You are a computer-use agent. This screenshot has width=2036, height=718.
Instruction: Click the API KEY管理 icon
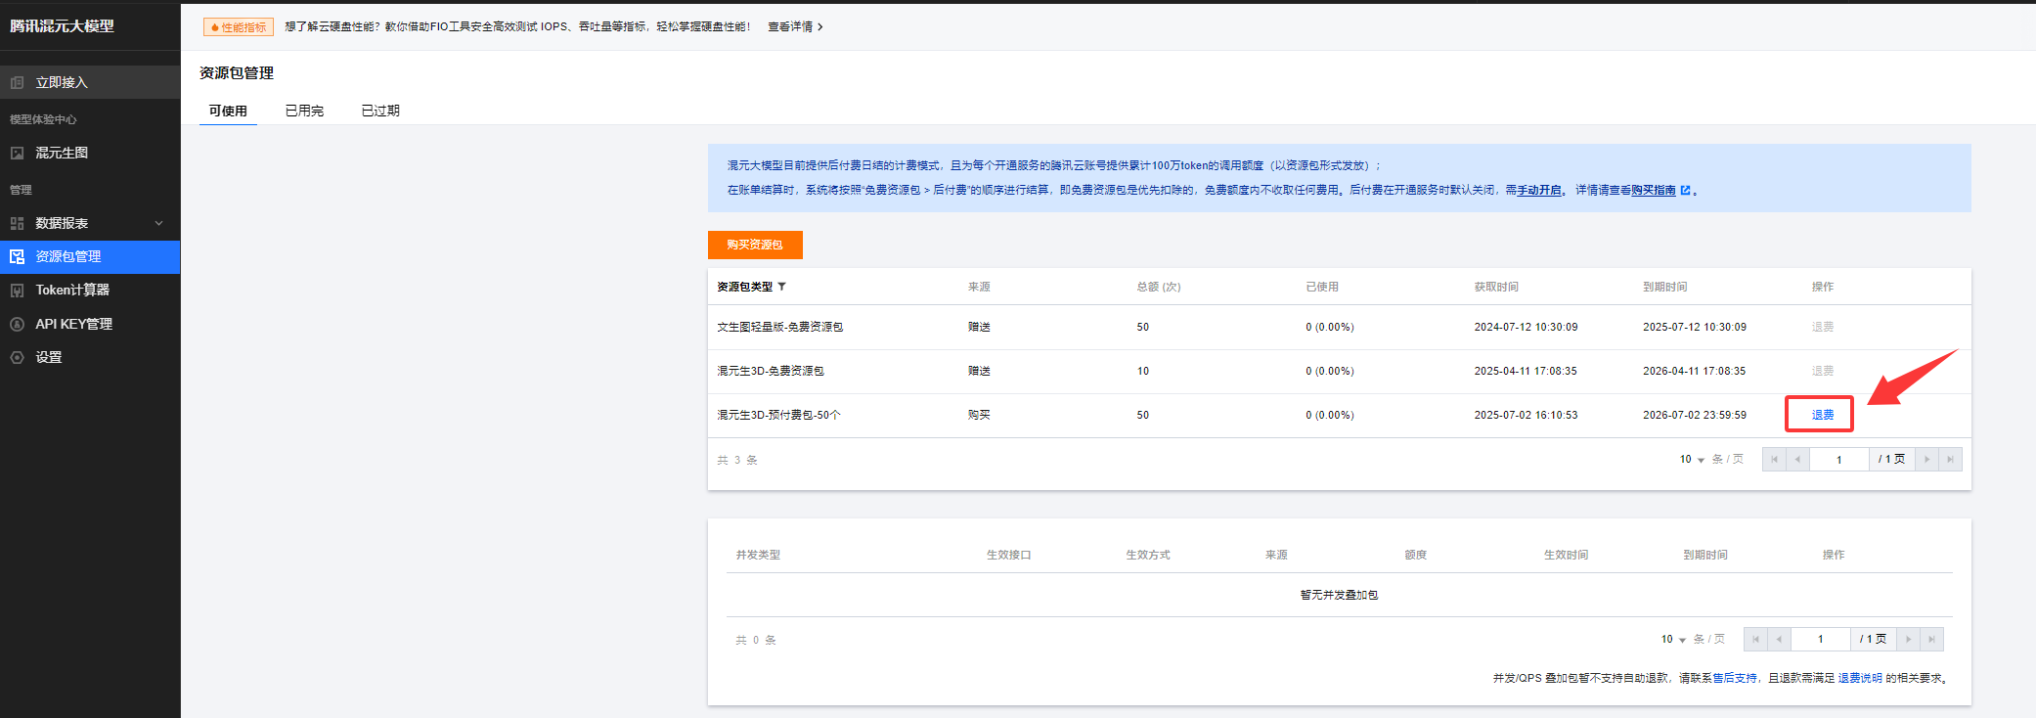point(17,324)
